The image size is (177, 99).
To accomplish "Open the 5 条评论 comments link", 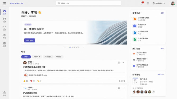I will [122, 81].
